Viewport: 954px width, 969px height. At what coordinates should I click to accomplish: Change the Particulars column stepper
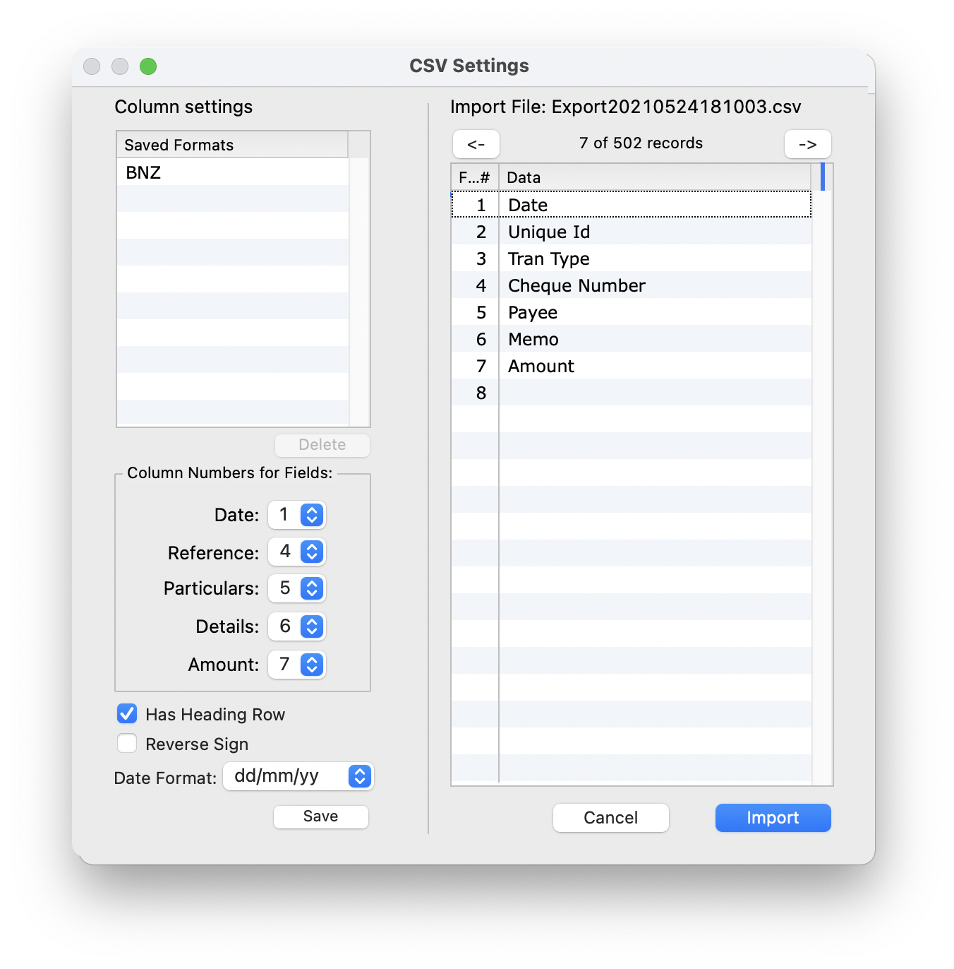click(x=310, y=588)
